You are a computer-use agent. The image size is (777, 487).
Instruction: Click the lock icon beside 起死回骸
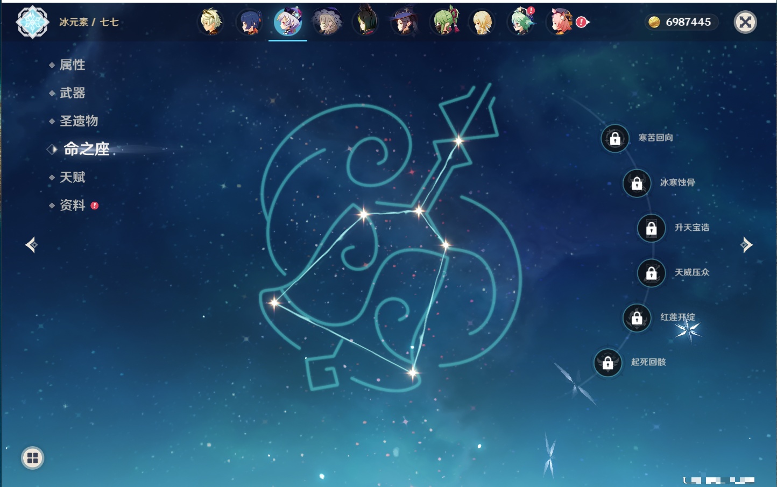[x=608, y=363]
